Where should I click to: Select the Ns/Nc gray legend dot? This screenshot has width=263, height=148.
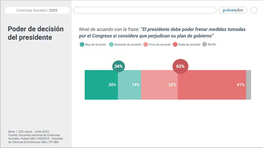click(205, 44)
